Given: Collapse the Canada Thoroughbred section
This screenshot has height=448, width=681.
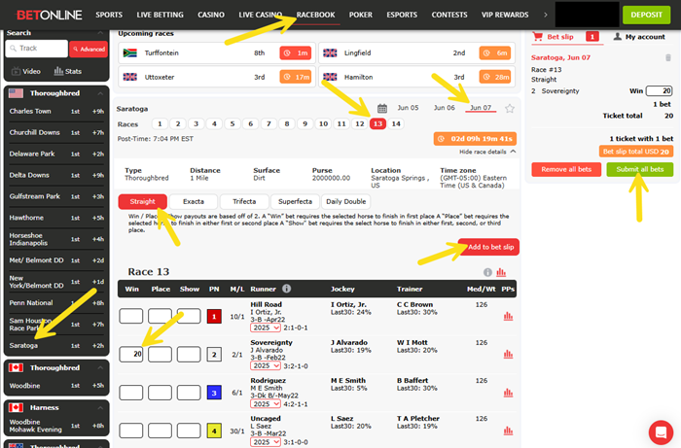Looking at the screenshot, I should 100,367.
